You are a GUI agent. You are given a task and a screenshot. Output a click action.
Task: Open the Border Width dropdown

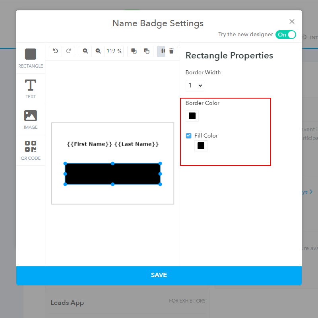pos(195,85)
